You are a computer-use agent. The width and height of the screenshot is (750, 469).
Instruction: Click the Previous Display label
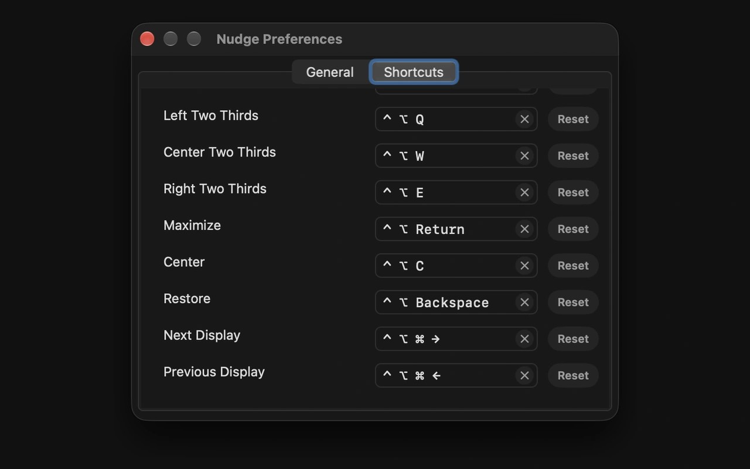tap(214, 372)
